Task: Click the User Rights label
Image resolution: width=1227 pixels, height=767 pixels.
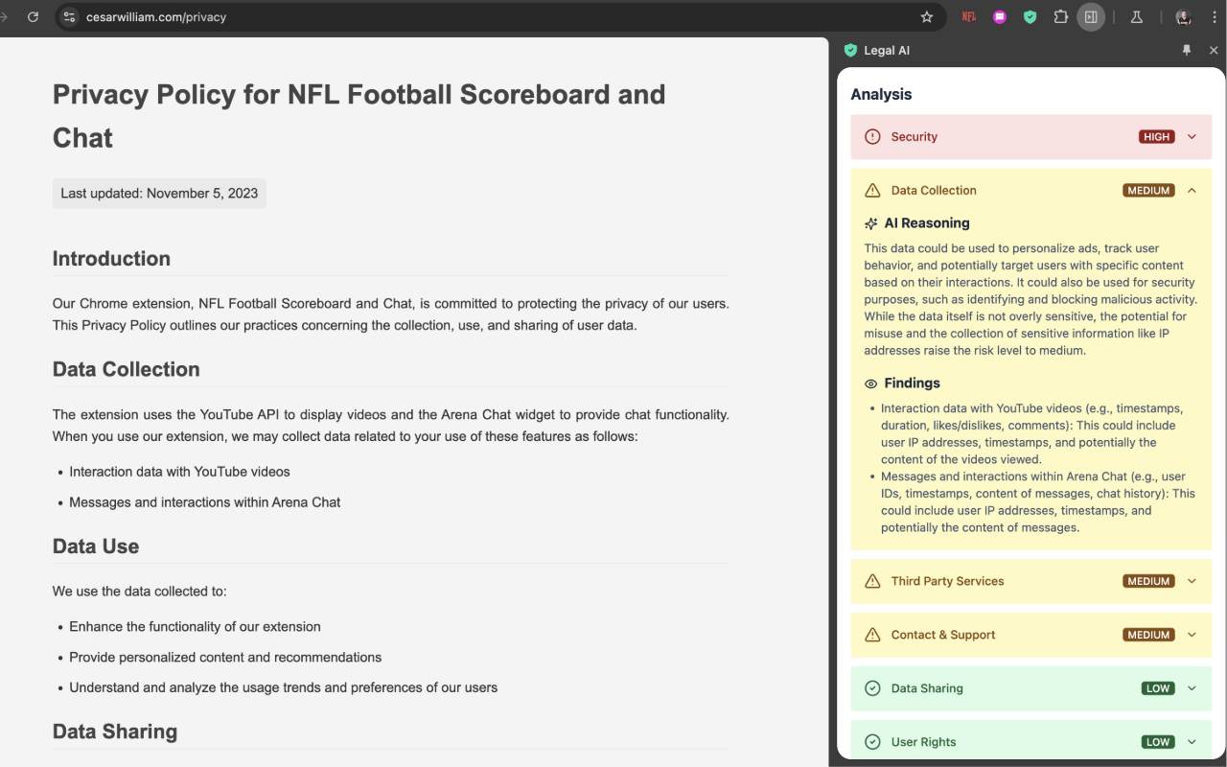Action: 923,742
